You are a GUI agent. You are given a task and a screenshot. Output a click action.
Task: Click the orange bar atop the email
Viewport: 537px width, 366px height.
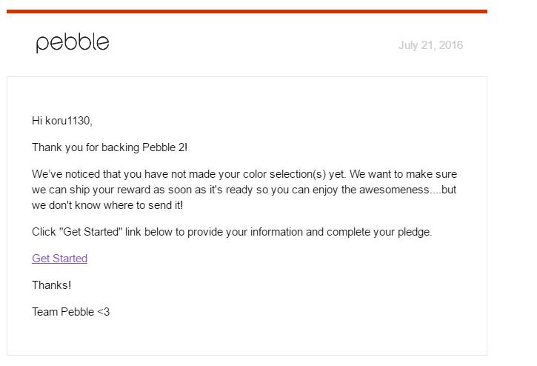click(x=247, y=12)
